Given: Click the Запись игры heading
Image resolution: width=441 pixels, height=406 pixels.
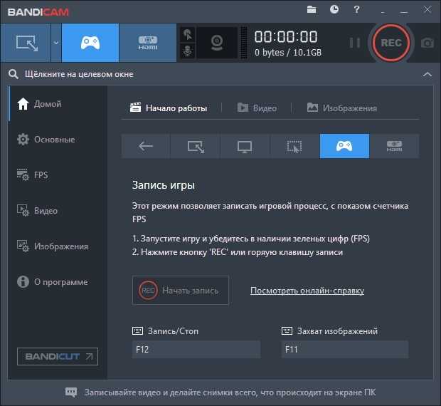Looking at the screenshot, I should pos(164,185).
